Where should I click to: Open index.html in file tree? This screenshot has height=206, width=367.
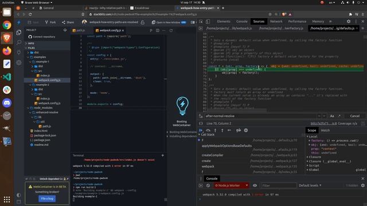[41, 131]
